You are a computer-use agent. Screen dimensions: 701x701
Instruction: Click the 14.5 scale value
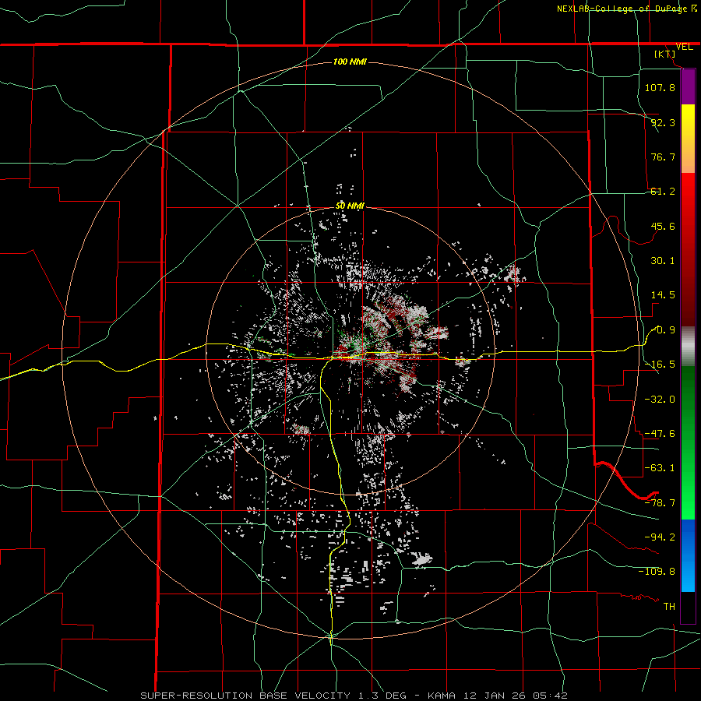pyautogui.click(x=663, y=295)
